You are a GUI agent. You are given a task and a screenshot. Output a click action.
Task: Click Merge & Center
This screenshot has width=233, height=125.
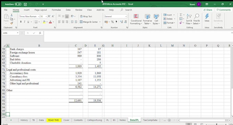(89, 22)
